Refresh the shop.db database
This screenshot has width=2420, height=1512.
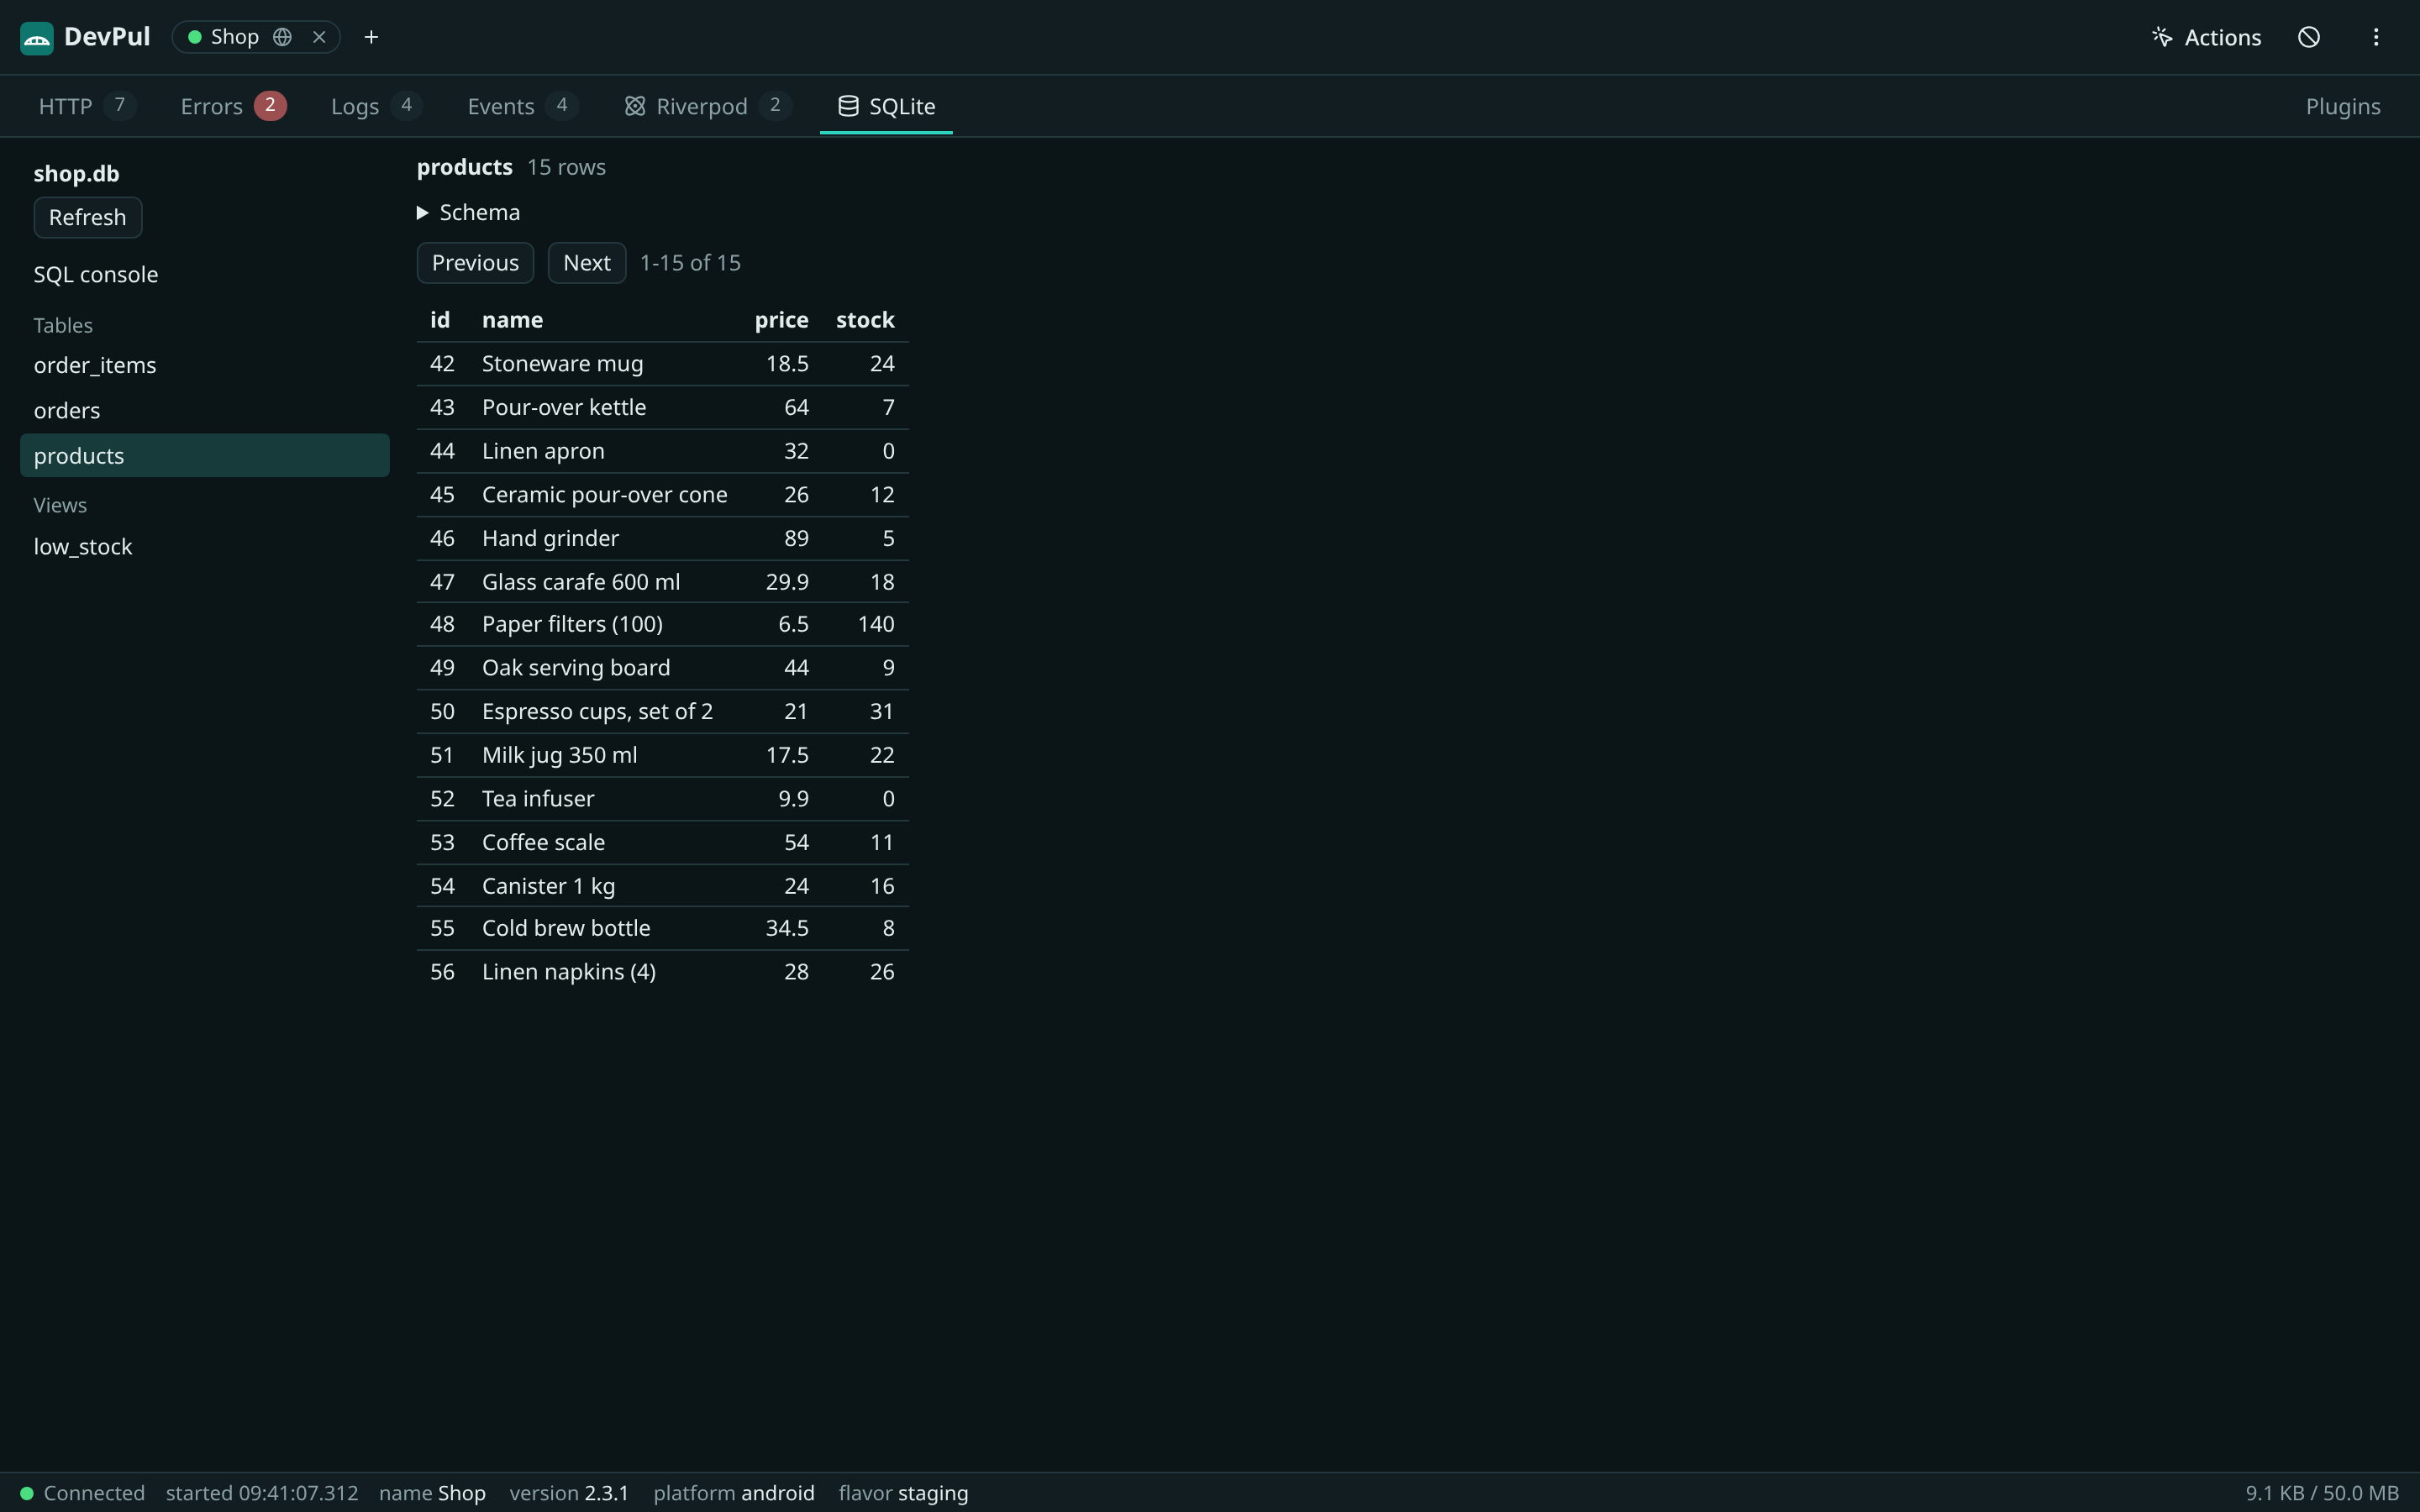pyautogui.click(x=88, y=218)
